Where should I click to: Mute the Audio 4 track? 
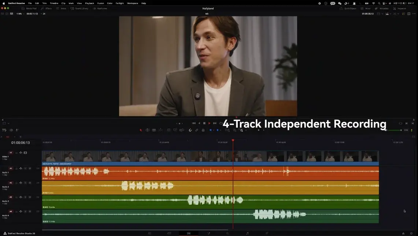[30, 211]
